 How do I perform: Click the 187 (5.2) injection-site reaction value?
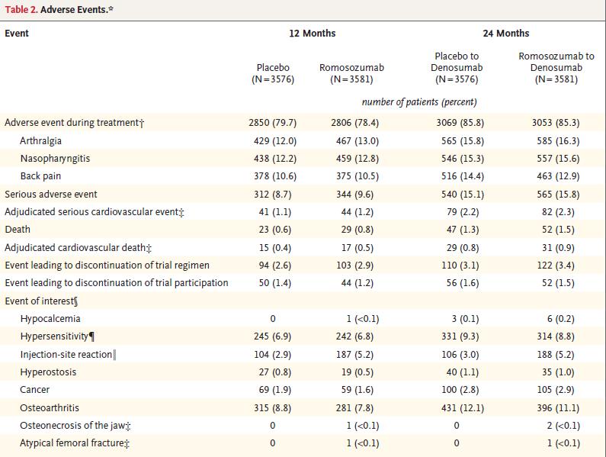351,355
